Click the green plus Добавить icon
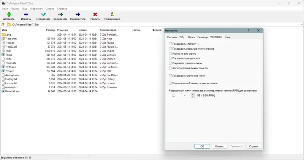Image resolution: width=304 pixels, height=160 pixels. tap(9, 14)
